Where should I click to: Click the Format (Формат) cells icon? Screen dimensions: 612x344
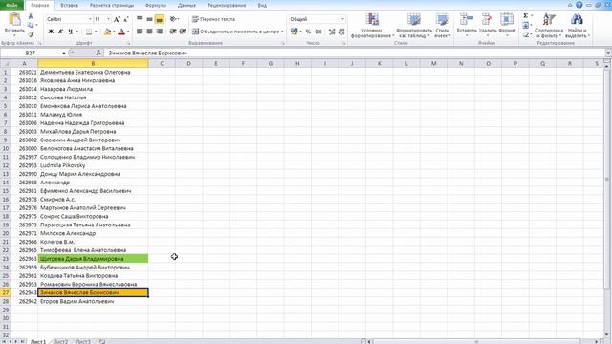point(507,19)
